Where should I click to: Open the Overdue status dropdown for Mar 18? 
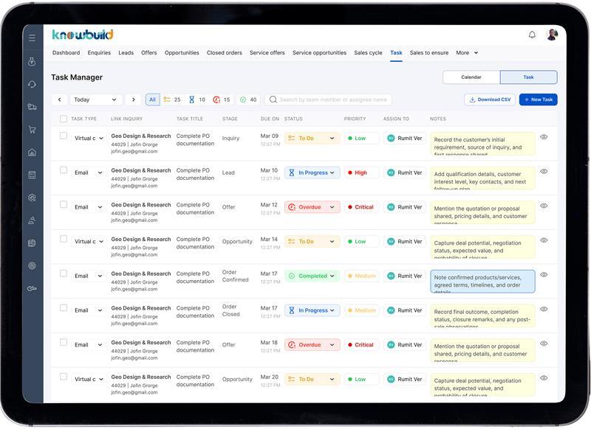(312, 344)
